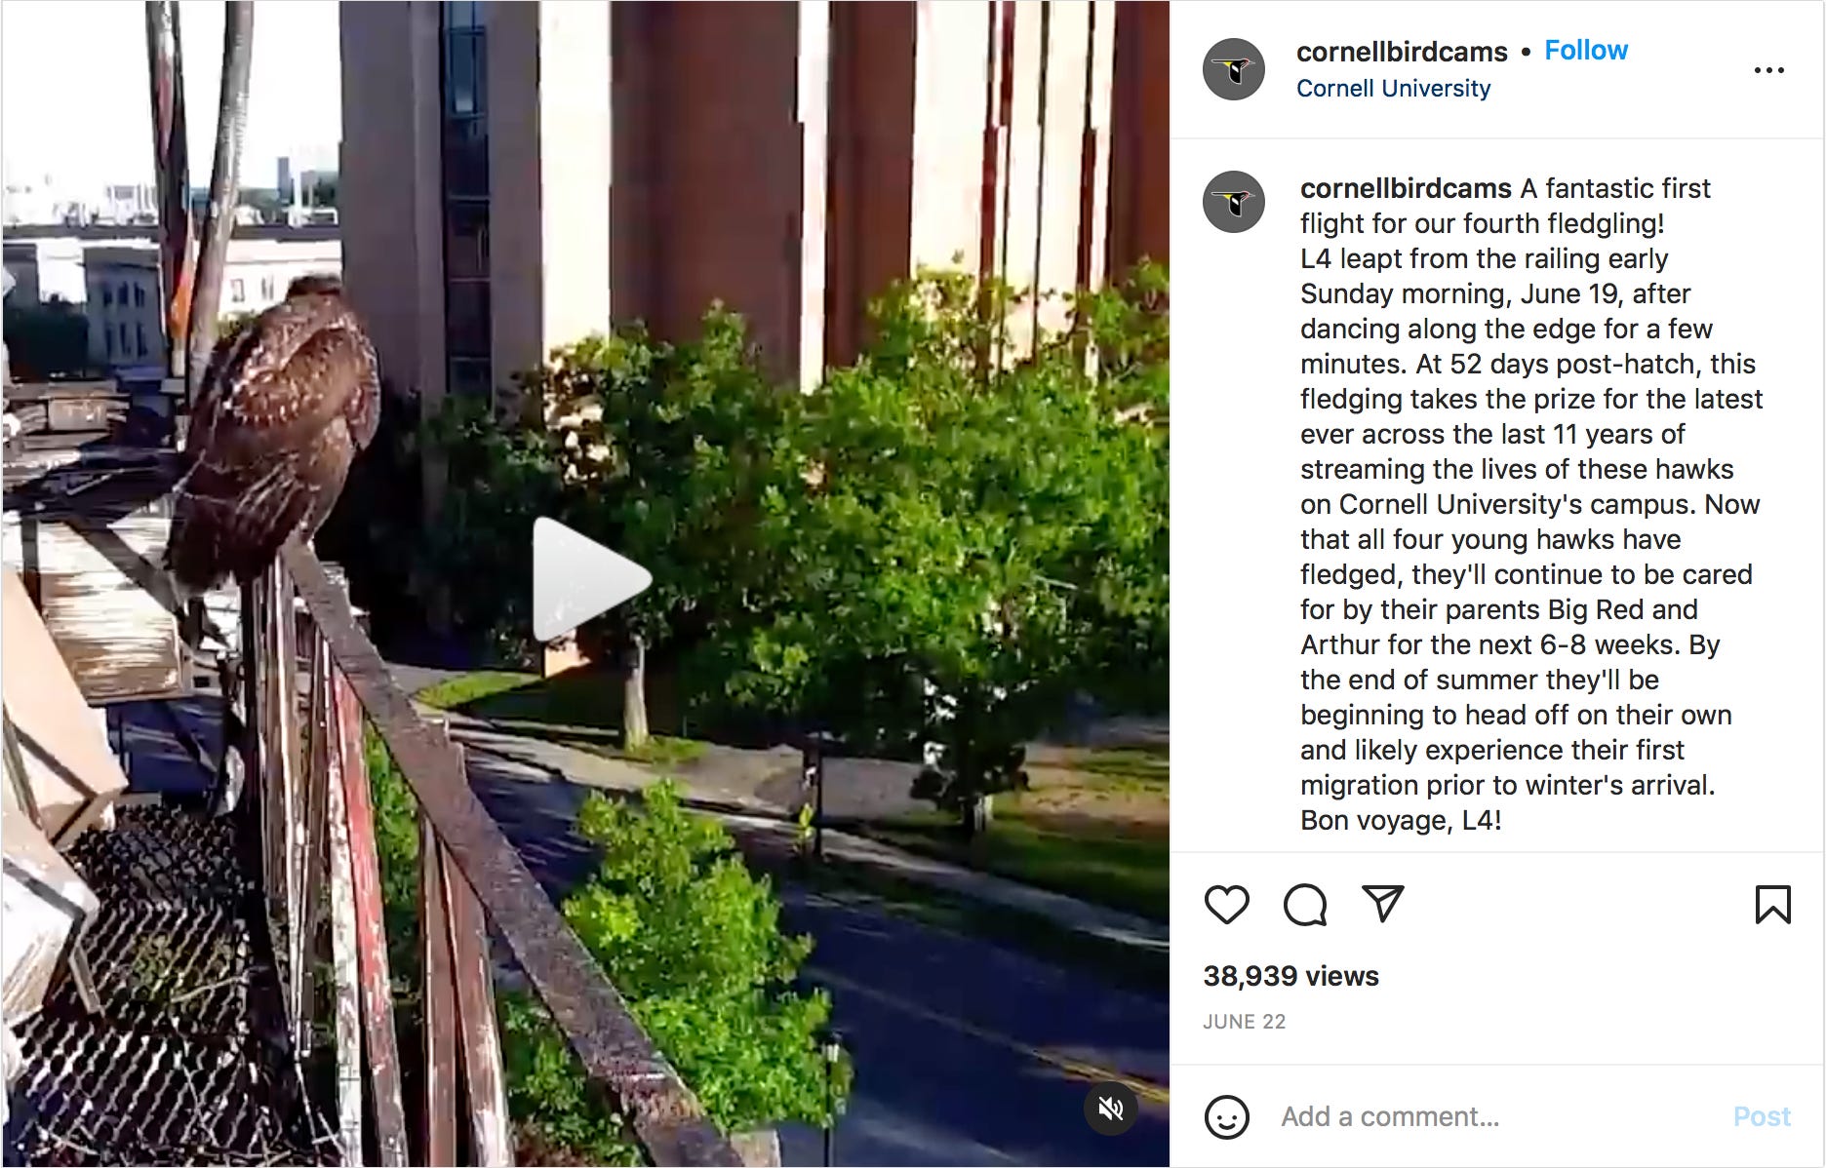
Task: Open the emoji picker smiley icon
Action: click(1226, 1116)
